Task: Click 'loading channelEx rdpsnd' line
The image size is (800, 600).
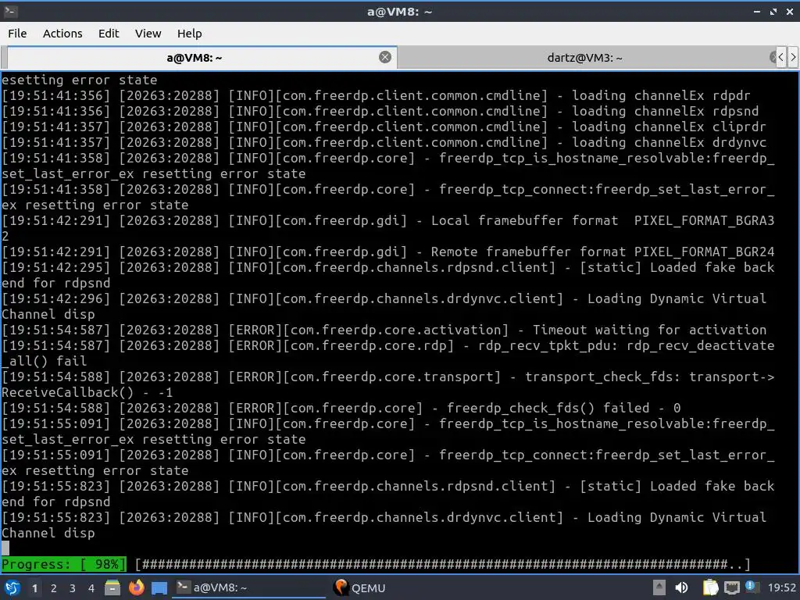Action: pyautogui.click(x=666, y=111)
